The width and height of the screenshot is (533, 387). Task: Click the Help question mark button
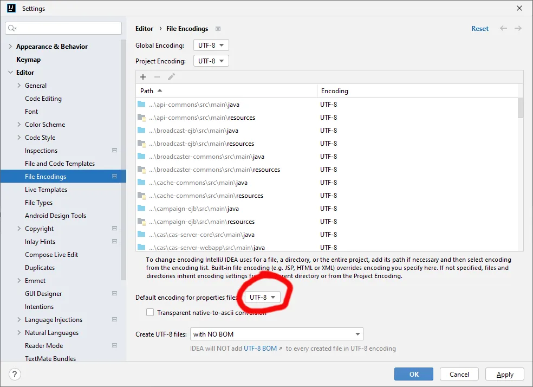15,374
